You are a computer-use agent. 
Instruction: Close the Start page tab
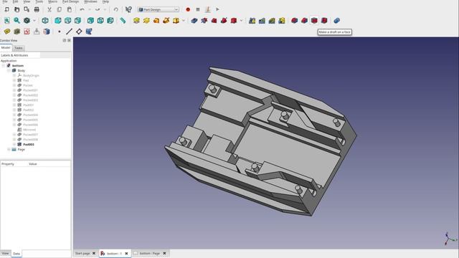click(94, 253)
